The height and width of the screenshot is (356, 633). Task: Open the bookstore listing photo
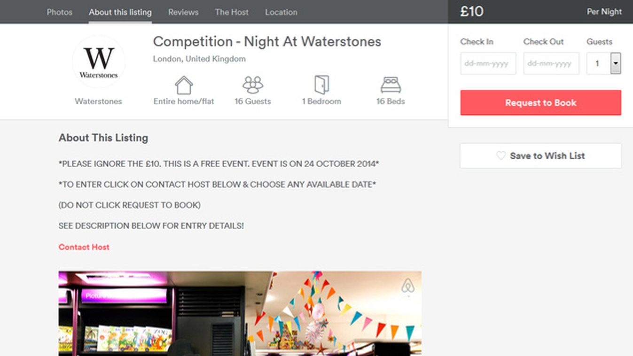coord(240,313)
